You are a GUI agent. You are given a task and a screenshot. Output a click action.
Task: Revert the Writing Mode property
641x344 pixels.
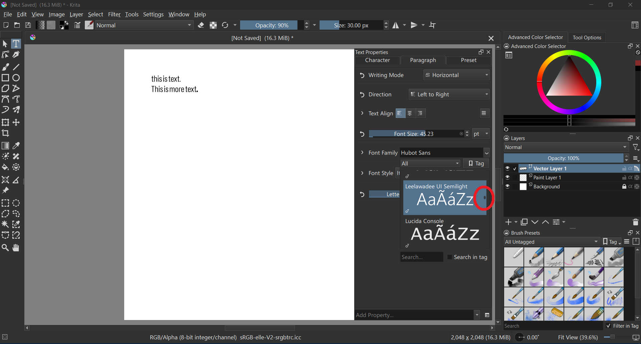coord(362,75)
